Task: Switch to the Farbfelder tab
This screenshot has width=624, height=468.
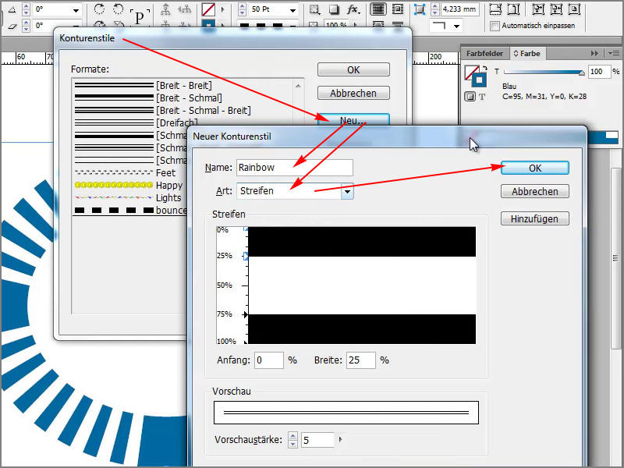Action: [484, 53]
